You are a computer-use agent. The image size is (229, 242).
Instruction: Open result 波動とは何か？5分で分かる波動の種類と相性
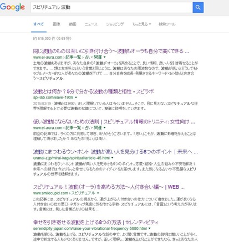coord(93,91)
